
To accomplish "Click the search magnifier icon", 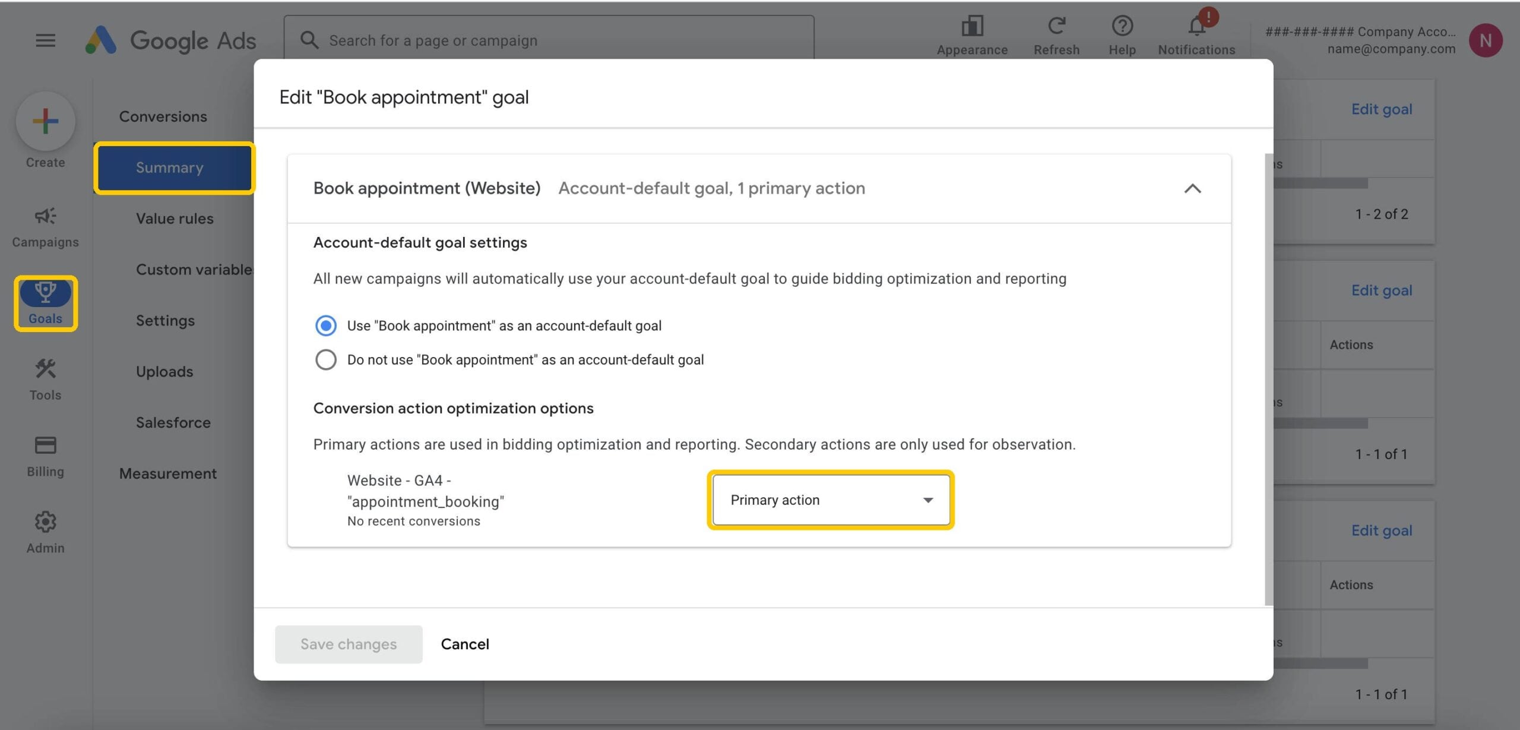I will coord(309,40).
